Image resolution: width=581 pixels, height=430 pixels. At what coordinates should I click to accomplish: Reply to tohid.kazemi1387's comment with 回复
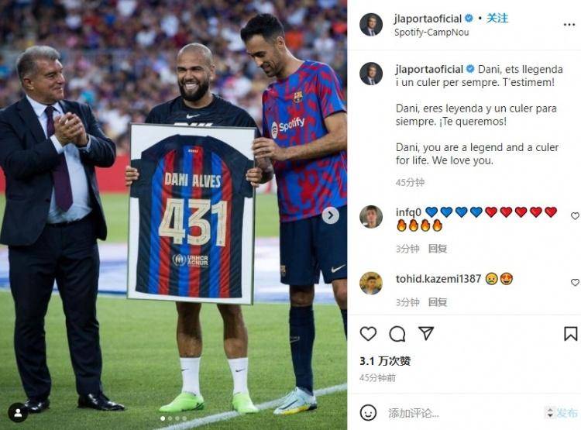click(x=438, y=302)
